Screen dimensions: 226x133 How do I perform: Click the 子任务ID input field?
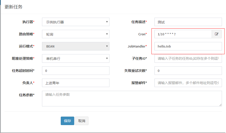(188, 59)
